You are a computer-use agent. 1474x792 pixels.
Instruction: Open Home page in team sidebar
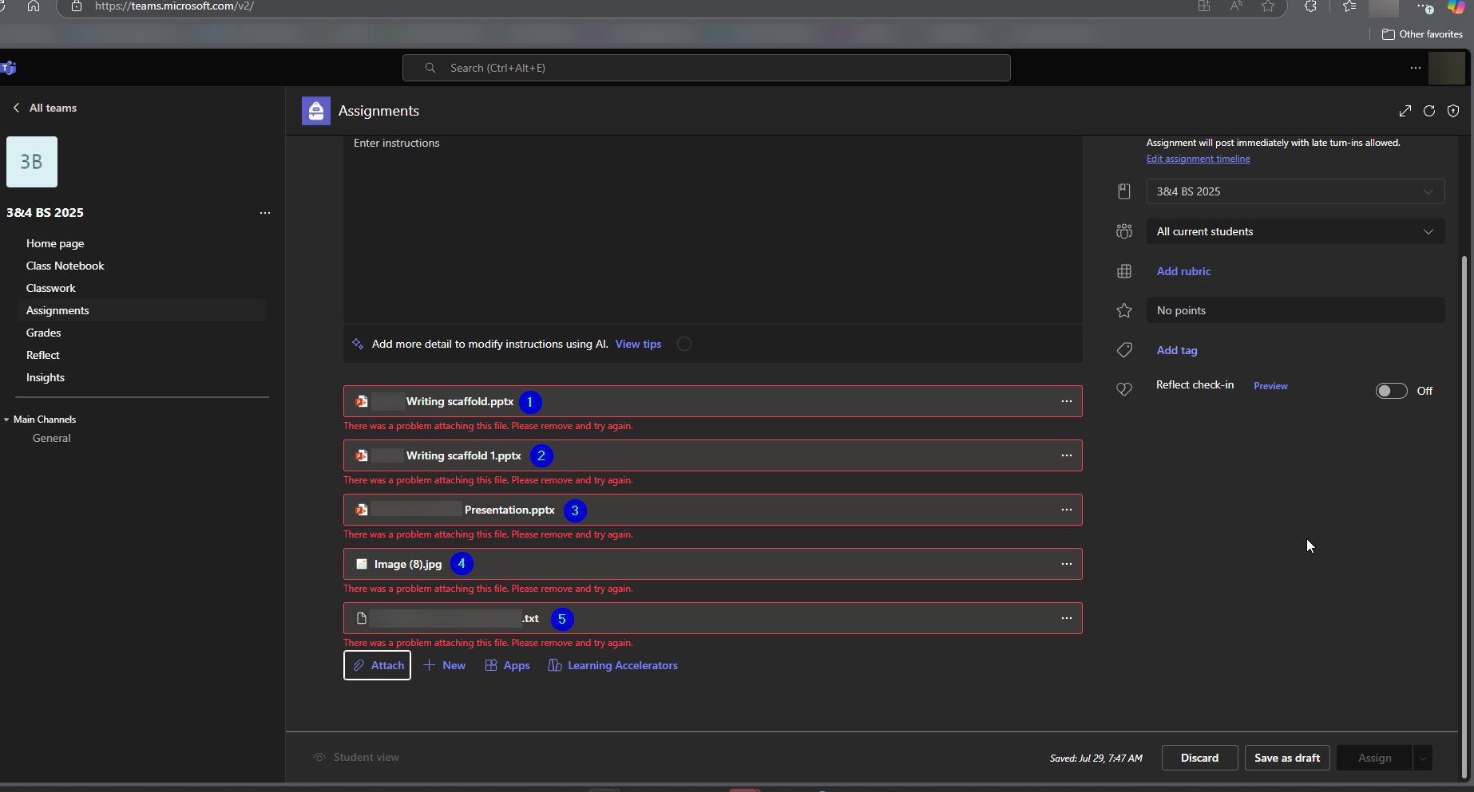(55, 243)
